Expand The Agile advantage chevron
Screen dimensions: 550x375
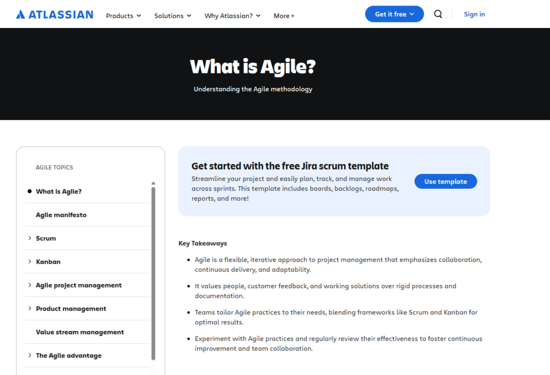coord(30,356)
